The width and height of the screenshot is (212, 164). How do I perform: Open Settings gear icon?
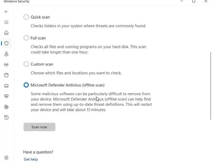(6, 158)
